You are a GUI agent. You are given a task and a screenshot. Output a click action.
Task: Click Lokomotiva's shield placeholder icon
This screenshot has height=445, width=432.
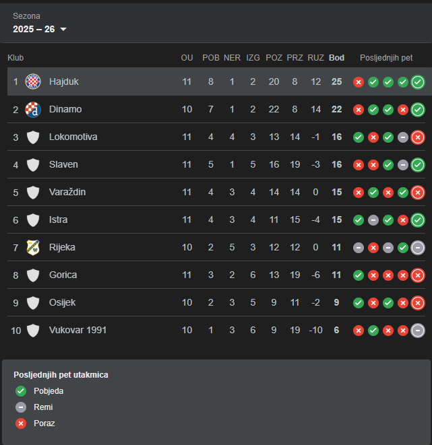point(33,137)
